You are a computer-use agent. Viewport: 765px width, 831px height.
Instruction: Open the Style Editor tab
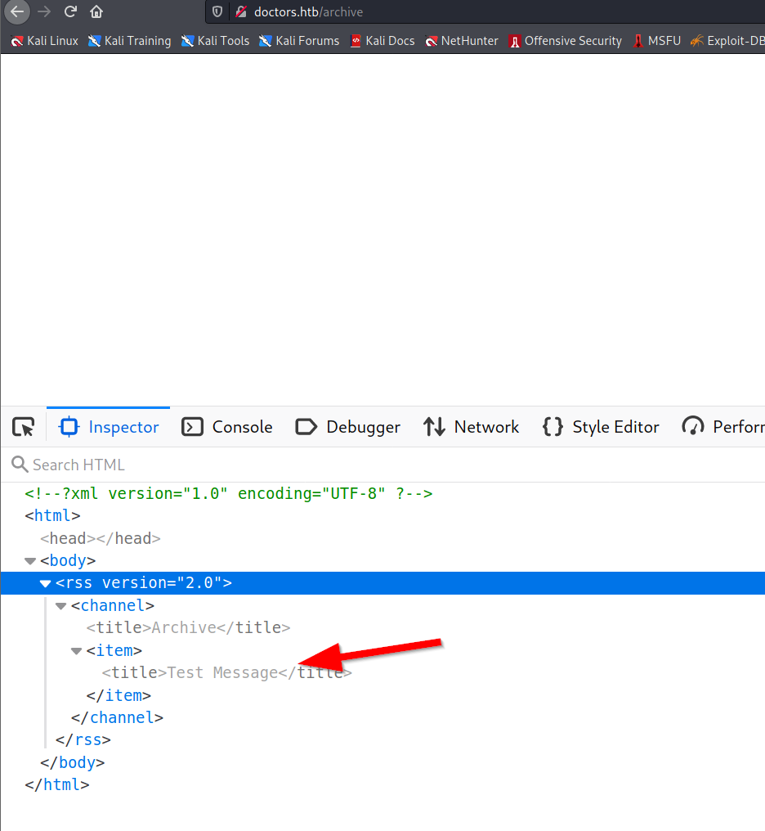pyautogui.click(x=601, y=427)
